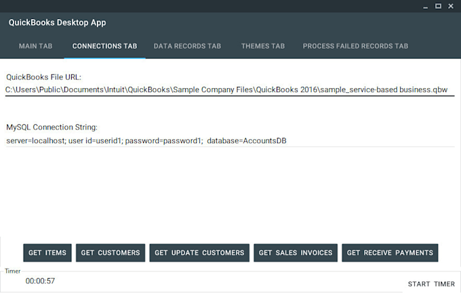Switch to the Main Tab
The height and width of the screenshot is (293, 461).
click(35, 46)
